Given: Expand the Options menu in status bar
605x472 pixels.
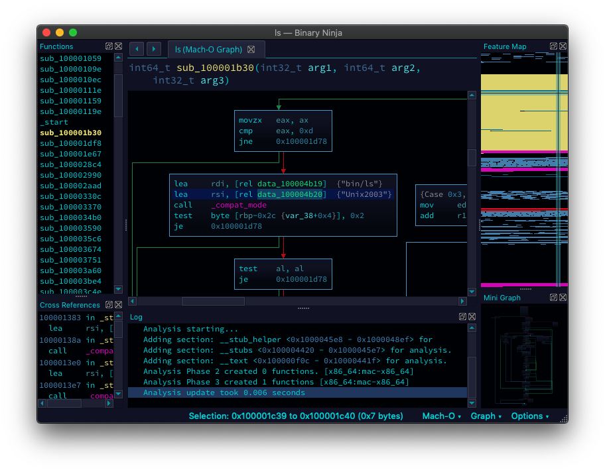Looking at the screenshot, I should 529,416.
